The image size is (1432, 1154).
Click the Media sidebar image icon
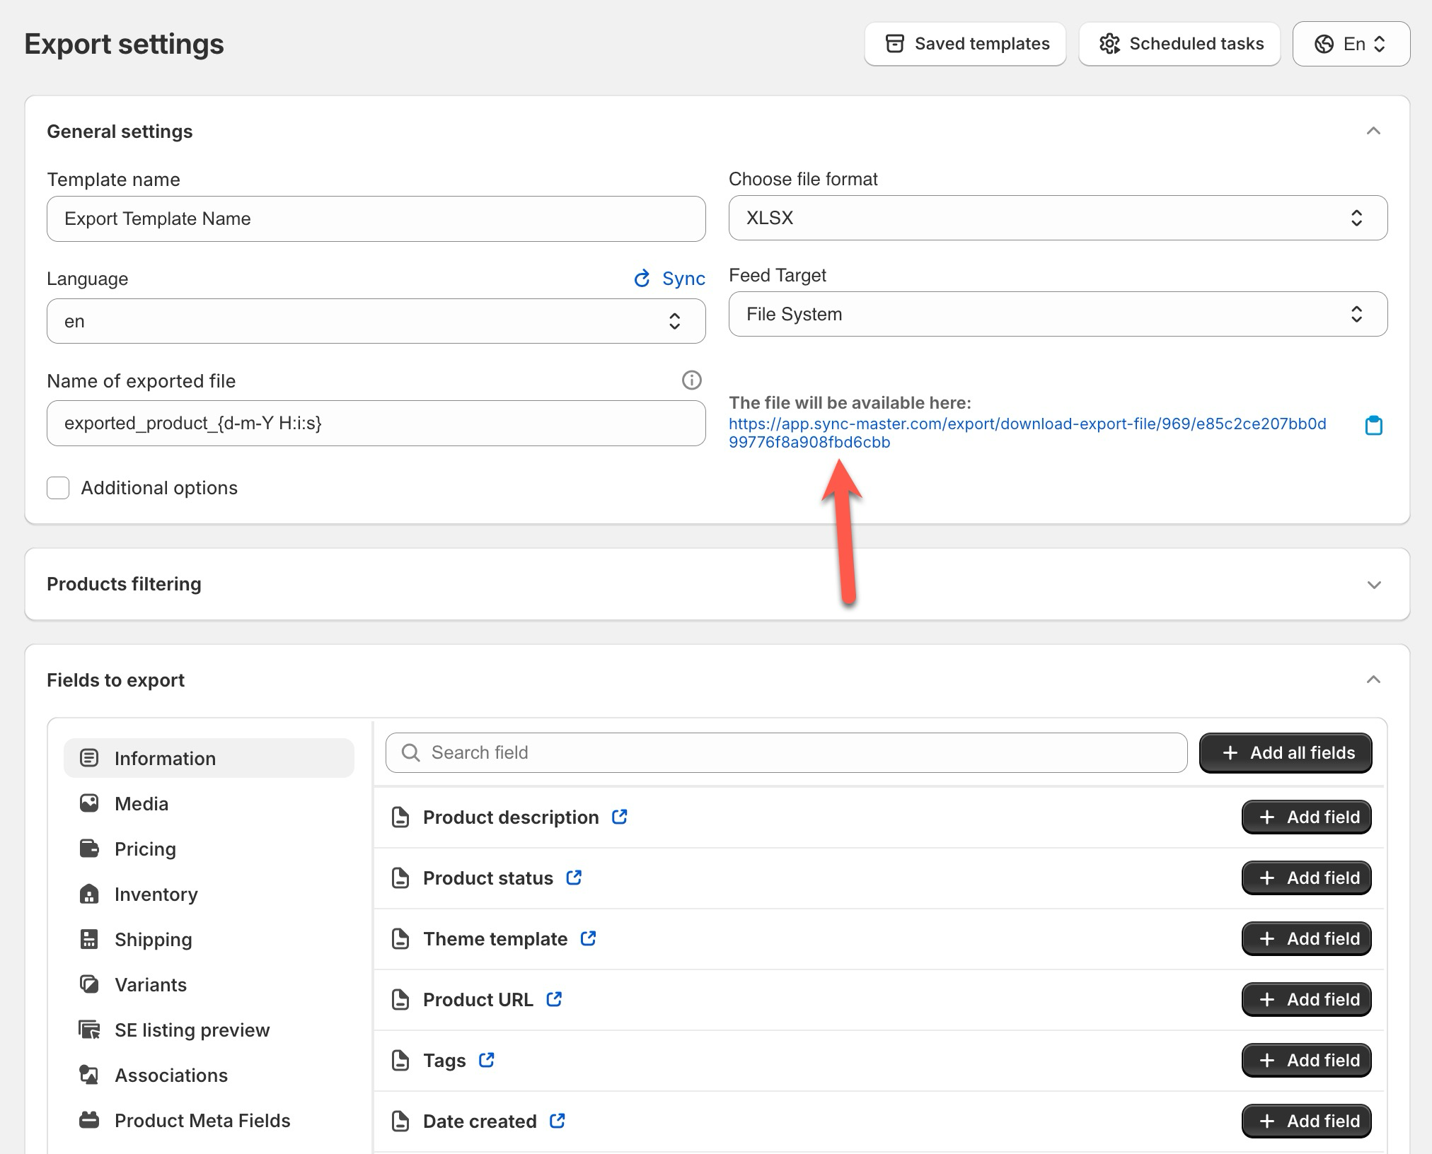tap(89, 803)
